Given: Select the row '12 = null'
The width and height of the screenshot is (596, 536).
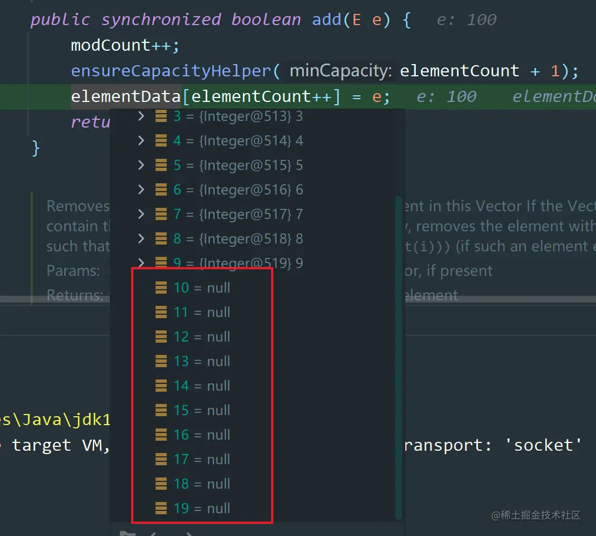Looking at the screenshot, I should [253, 337].
